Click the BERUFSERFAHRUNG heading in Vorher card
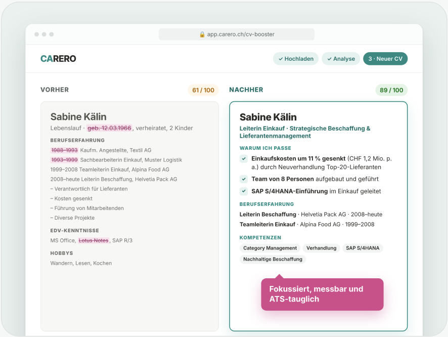Viewport: 448px width, 337px height. click(77, 140)
